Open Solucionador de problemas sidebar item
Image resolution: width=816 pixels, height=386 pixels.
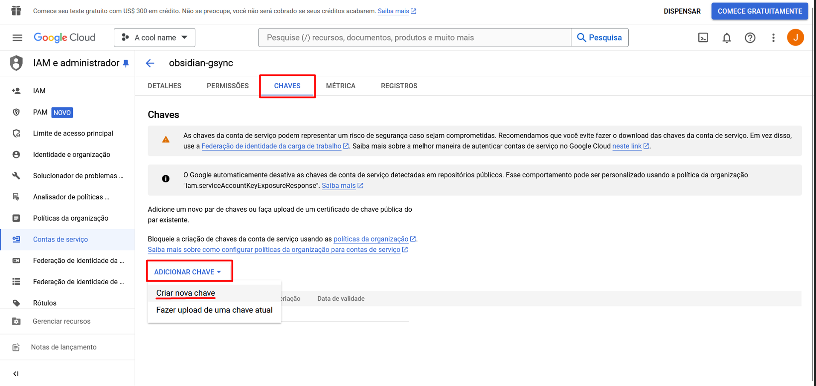pyautogui.click(x=67, y=176)
